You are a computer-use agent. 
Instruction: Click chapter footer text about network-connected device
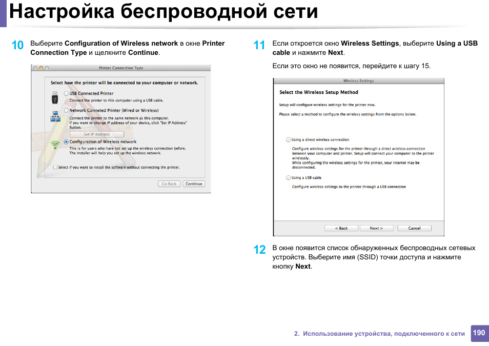coord(379,334)
